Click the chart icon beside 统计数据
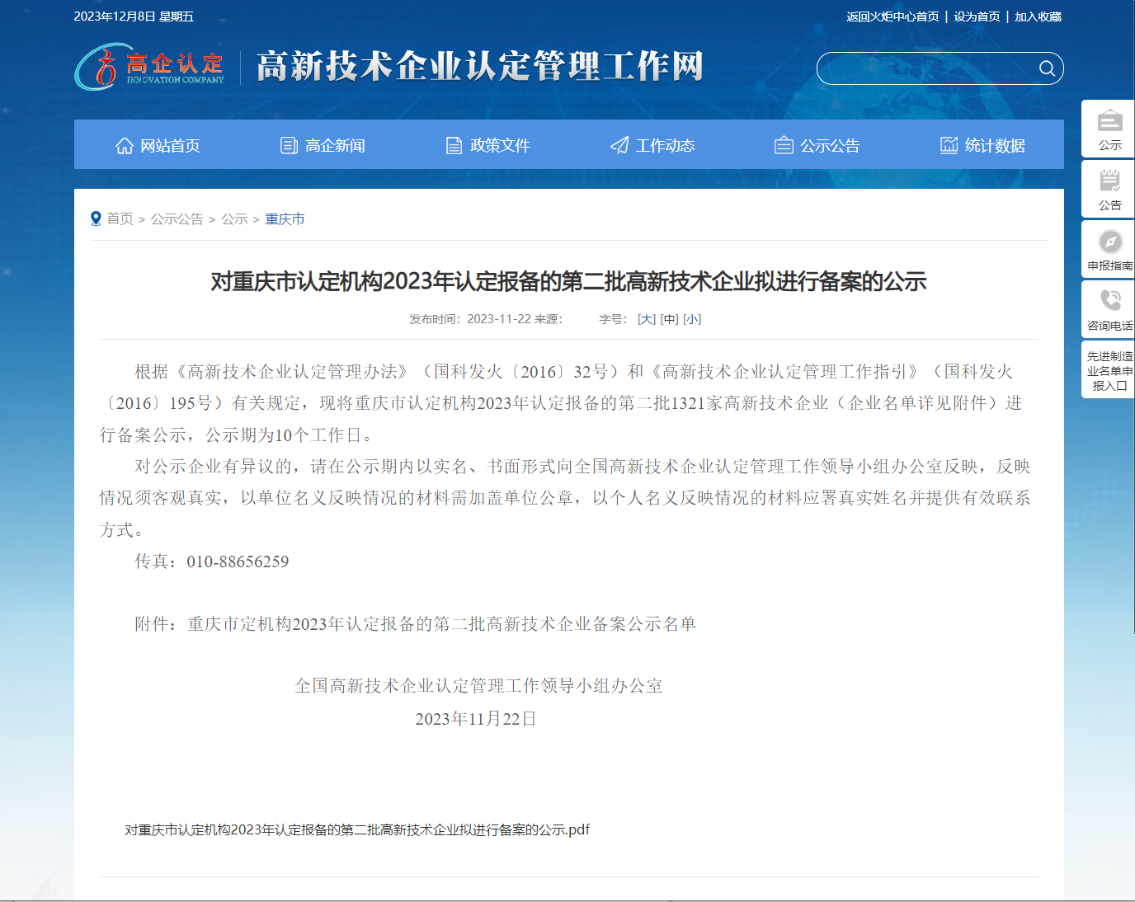The width and height of the screenshot is (1135, 902). (x=949, y=145)
